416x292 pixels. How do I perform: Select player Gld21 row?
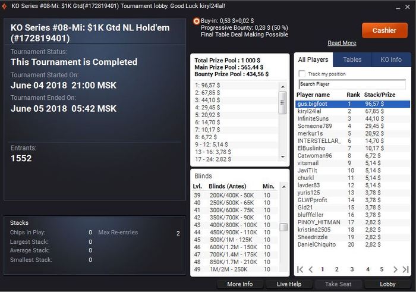click(352, 208)
